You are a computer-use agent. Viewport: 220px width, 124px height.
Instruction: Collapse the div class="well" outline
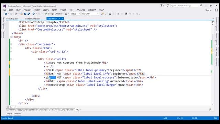(x=11, y=59)
